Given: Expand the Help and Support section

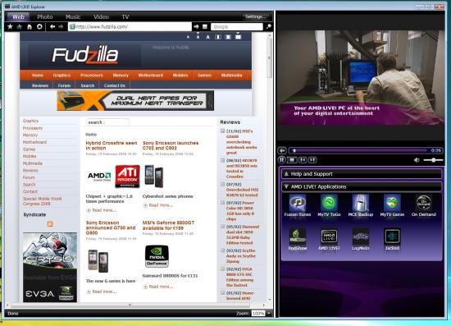Looking at the screenshot, I should 362,174.
